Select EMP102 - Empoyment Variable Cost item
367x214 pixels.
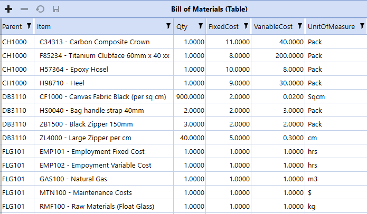tap(95, 165)
